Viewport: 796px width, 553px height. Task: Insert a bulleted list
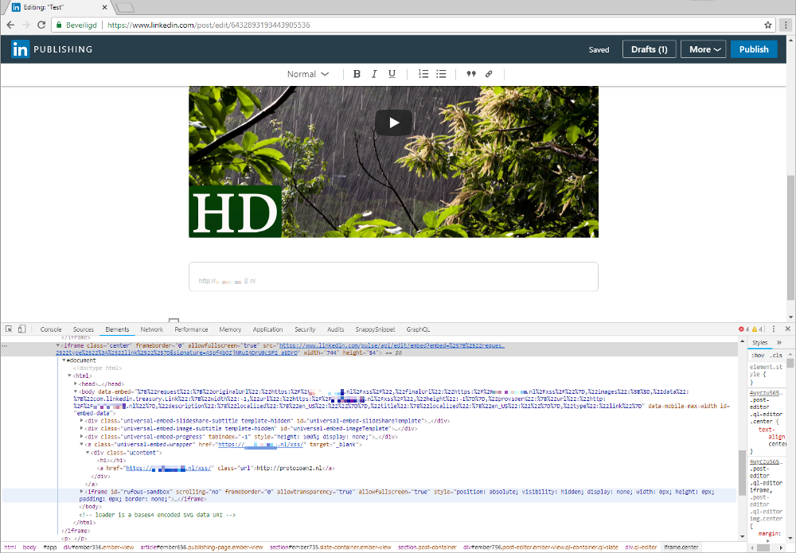(441, 74)
